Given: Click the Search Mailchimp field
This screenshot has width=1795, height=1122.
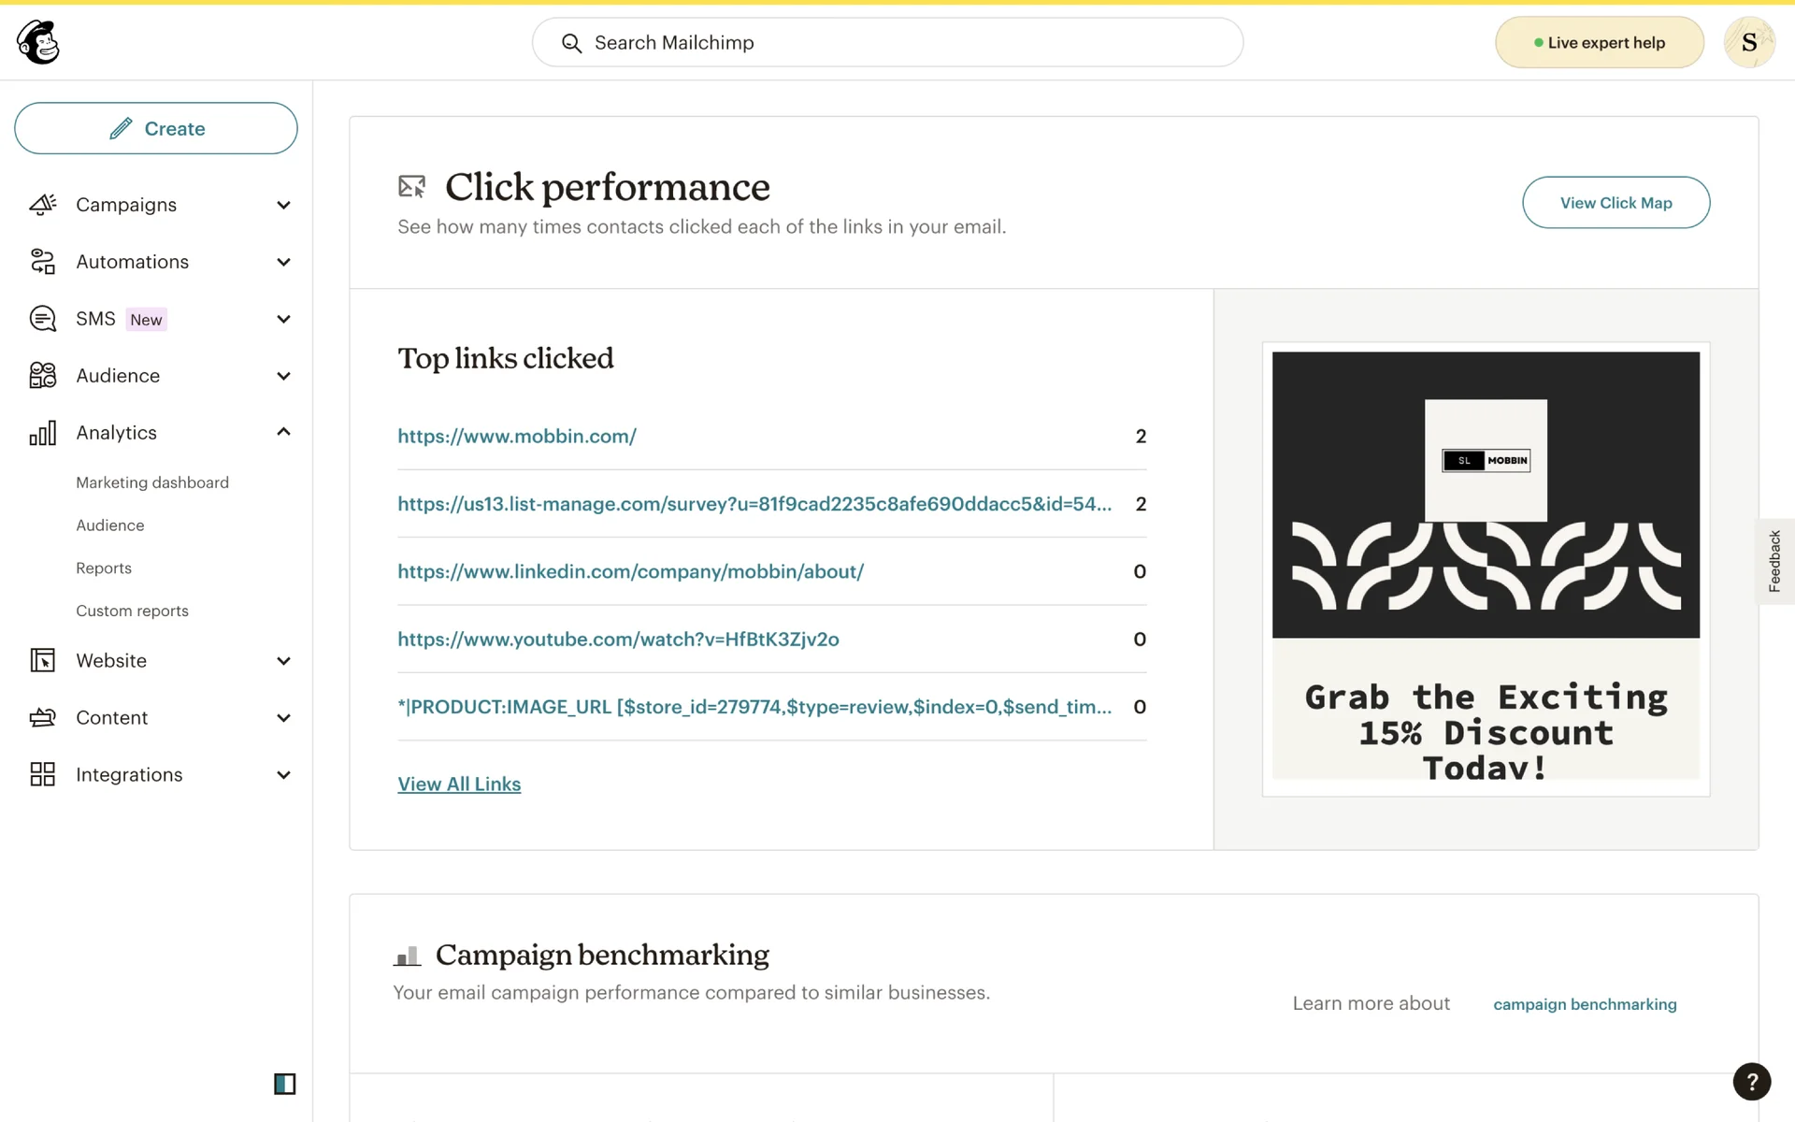Looking at the screenshot, I should pyautogui.click(x=887, y=43).
